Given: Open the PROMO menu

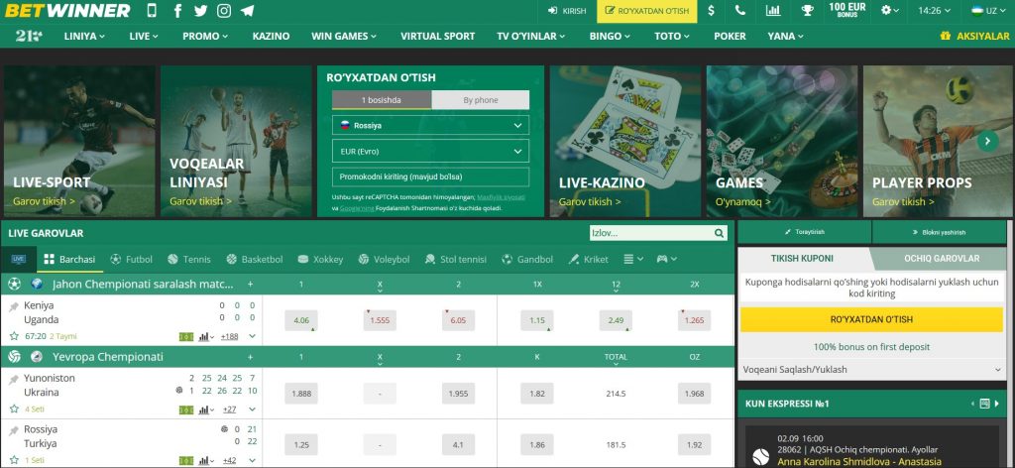Looking at the screenshot, I should pos(204,37).
